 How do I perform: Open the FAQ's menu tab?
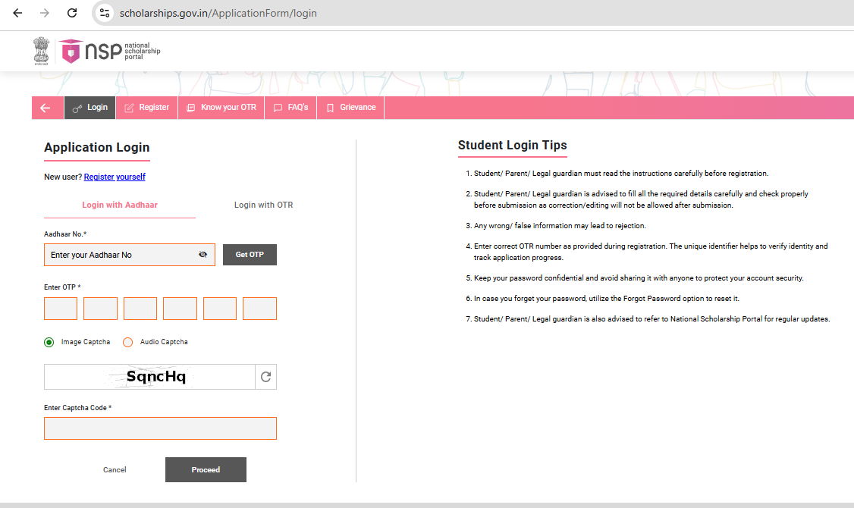(290, 108)
